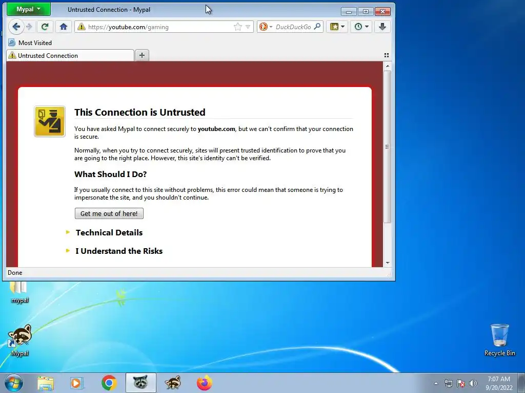This screenshot has width=525, height=393.
Task: Click the Done status bar text
Action: click(x=15, y=273)
